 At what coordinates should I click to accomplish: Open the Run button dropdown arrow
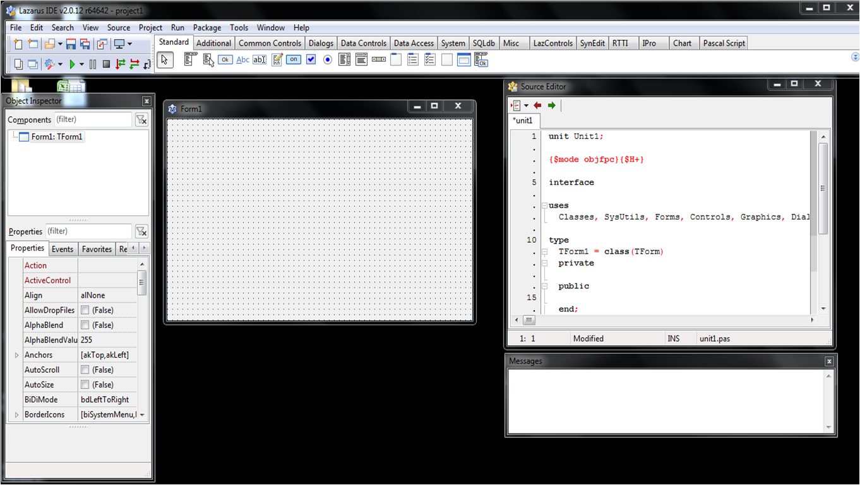coord(81,64)
